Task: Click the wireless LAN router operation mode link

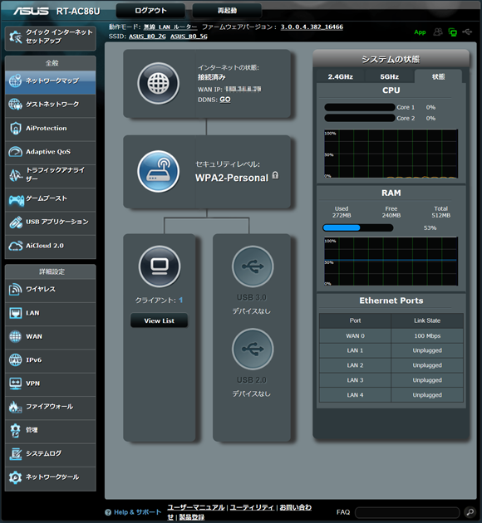Action: 170,27
